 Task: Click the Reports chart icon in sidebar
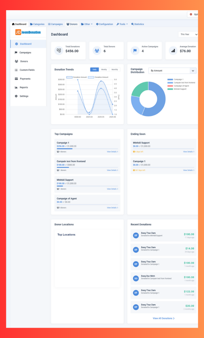[x=16, y=87]
